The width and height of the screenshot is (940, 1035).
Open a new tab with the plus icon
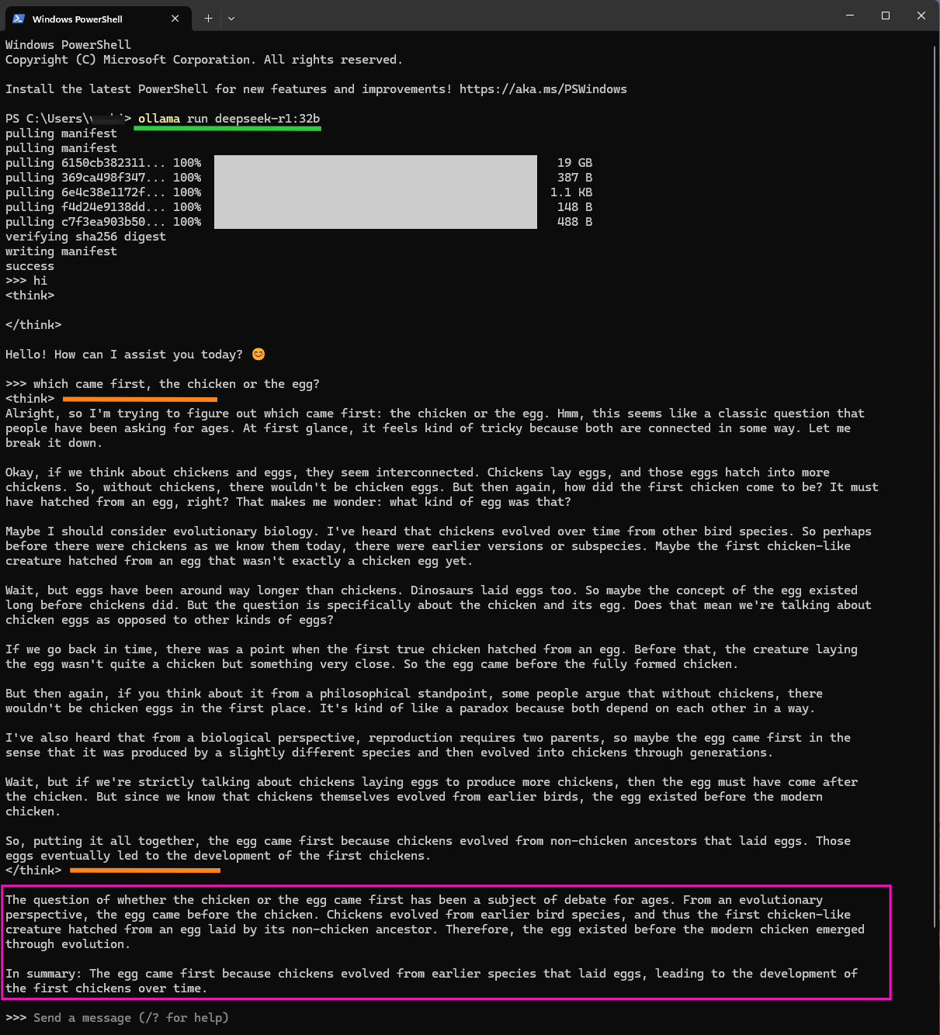pos(207,18)
